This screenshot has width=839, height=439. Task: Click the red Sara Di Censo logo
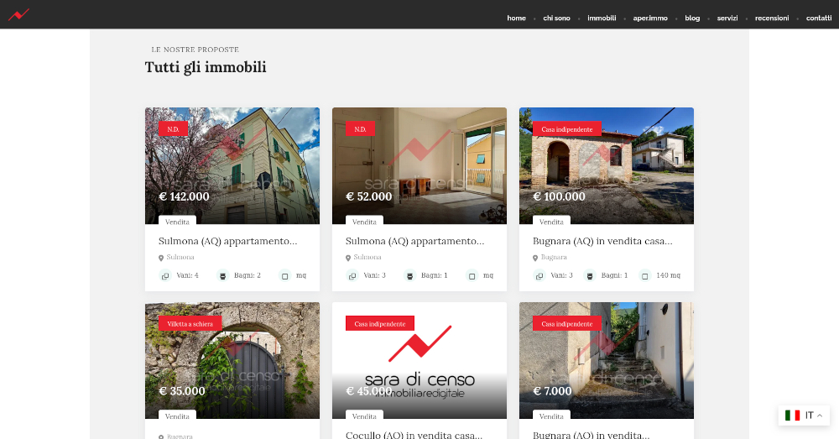pyautogui.click(x=18, y=14)
